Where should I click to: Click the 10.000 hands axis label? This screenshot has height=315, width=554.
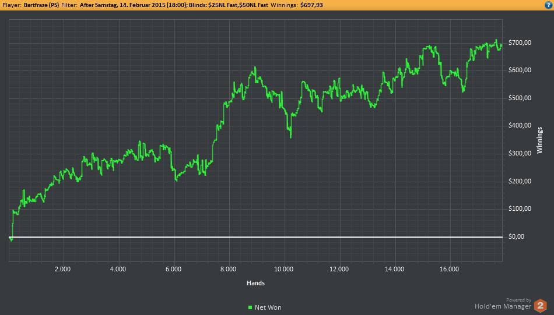[284, 269]
